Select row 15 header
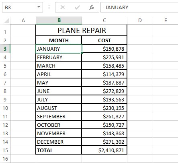Screen dimensions: 178x163 [5, 150]
